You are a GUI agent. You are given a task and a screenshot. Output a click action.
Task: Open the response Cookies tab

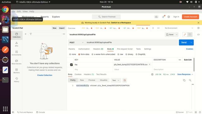click(78, 74)
